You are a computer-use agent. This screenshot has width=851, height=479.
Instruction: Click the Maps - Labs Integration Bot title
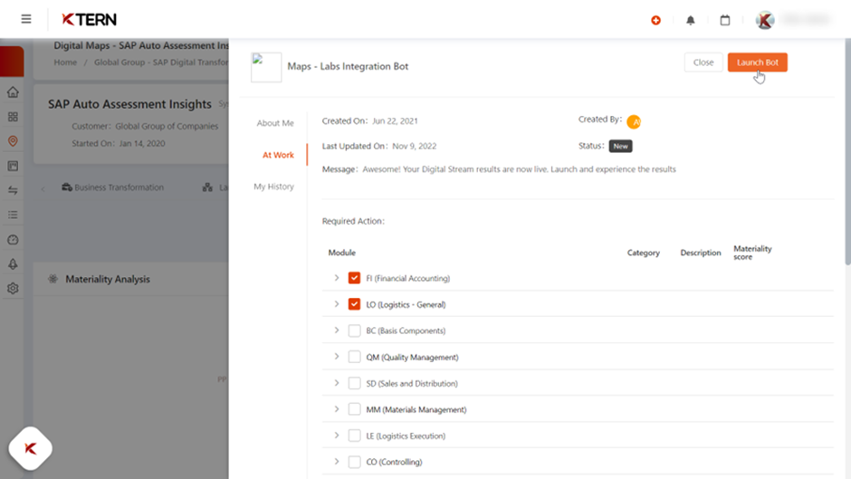tap(348, 66)
